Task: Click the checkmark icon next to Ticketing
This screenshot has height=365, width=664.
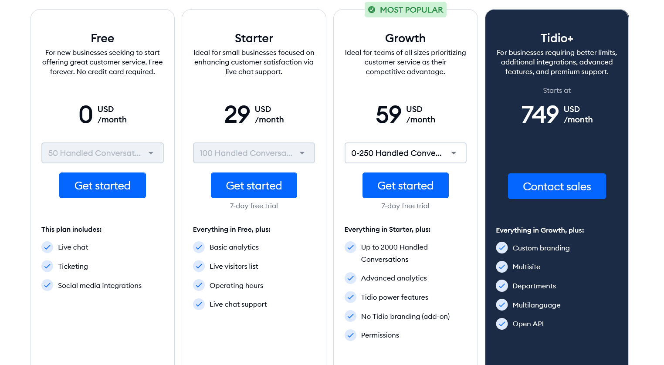Action: pos(47,266)
